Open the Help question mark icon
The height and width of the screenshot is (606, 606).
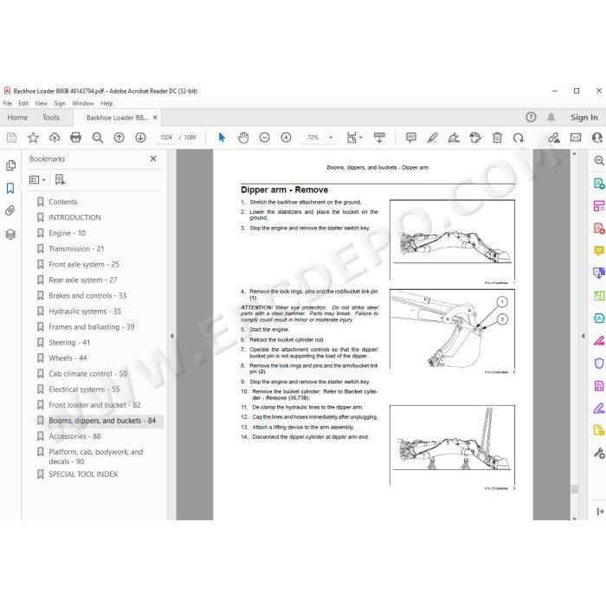pos(531,117)
